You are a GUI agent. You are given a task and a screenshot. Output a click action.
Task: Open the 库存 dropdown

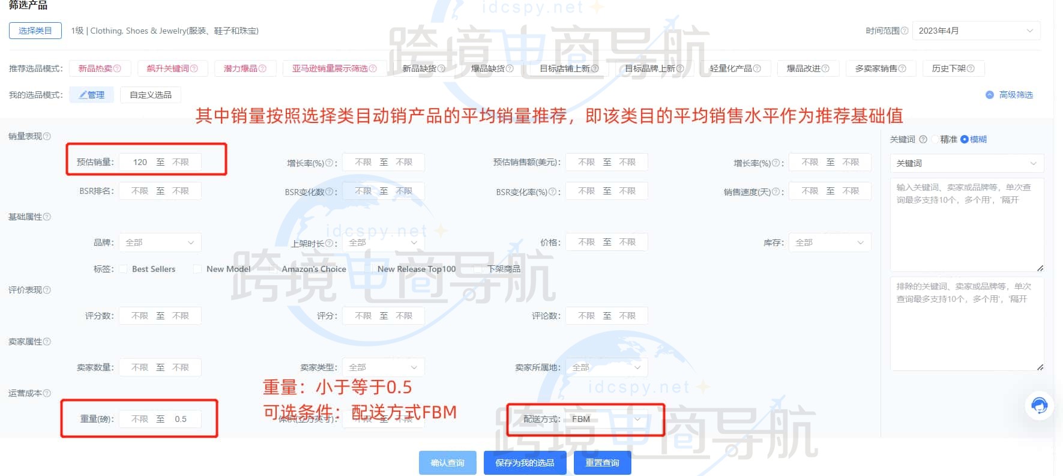coord(830,243)
